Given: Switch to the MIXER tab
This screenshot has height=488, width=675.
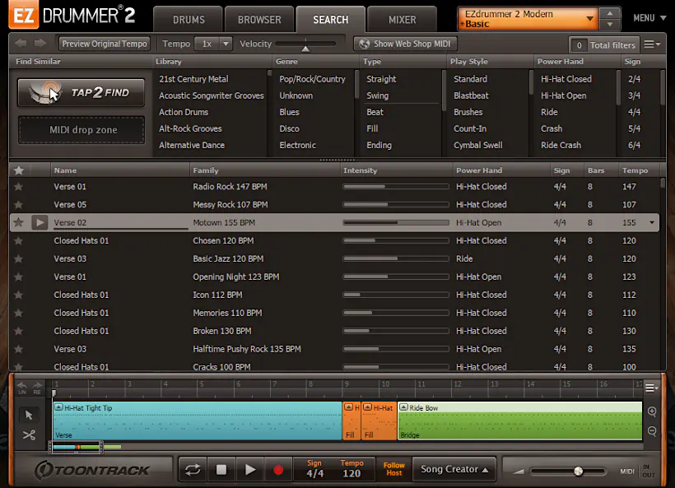Looking at the screenshot, I should (402, 20).
